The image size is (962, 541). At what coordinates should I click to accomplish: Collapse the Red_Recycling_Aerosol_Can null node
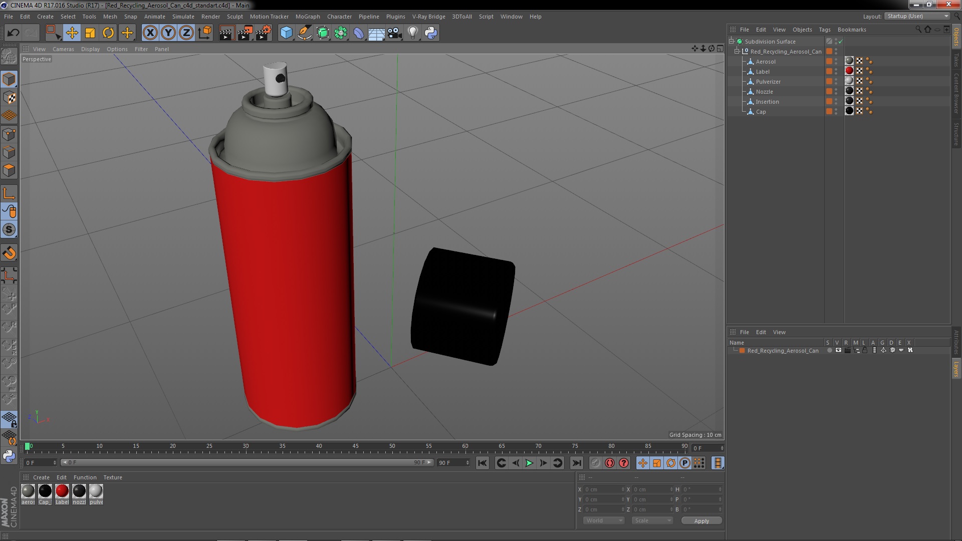[x=737, y=52]
